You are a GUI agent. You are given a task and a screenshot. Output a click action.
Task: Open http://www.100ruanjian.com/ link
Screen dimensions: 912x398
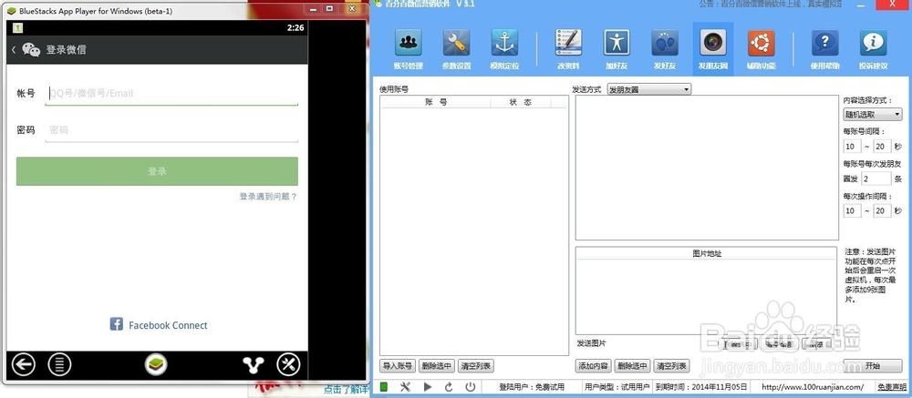point(813,387)
